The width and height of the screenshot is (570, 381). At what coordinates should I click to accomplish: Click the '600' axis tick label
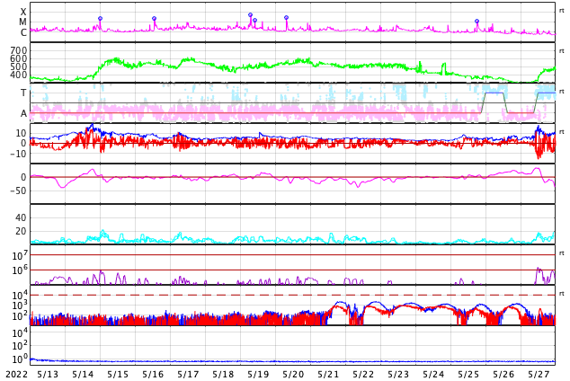19,58
